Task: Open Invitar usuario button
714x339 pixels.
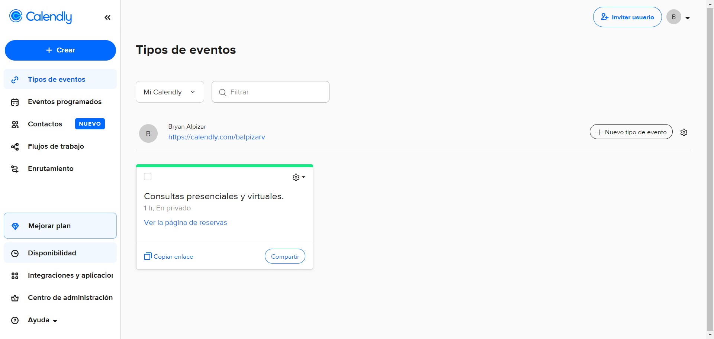Action: point(627,17)
